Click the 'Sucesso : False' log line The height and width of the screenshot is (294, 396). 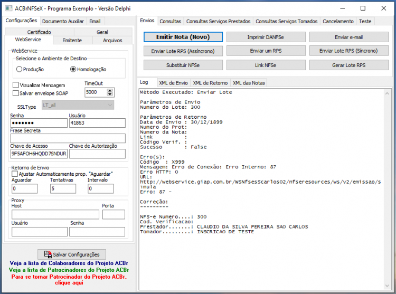point(173,147)
